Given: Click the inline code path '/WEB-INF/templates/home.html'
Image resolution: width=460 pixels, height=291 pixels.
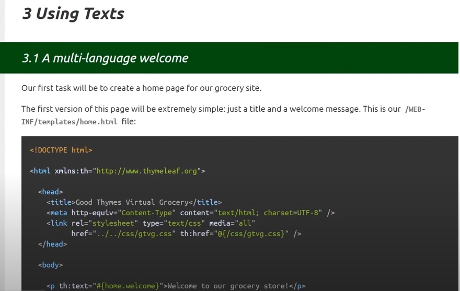Looking at the screenshot, I should coord(223,115).
